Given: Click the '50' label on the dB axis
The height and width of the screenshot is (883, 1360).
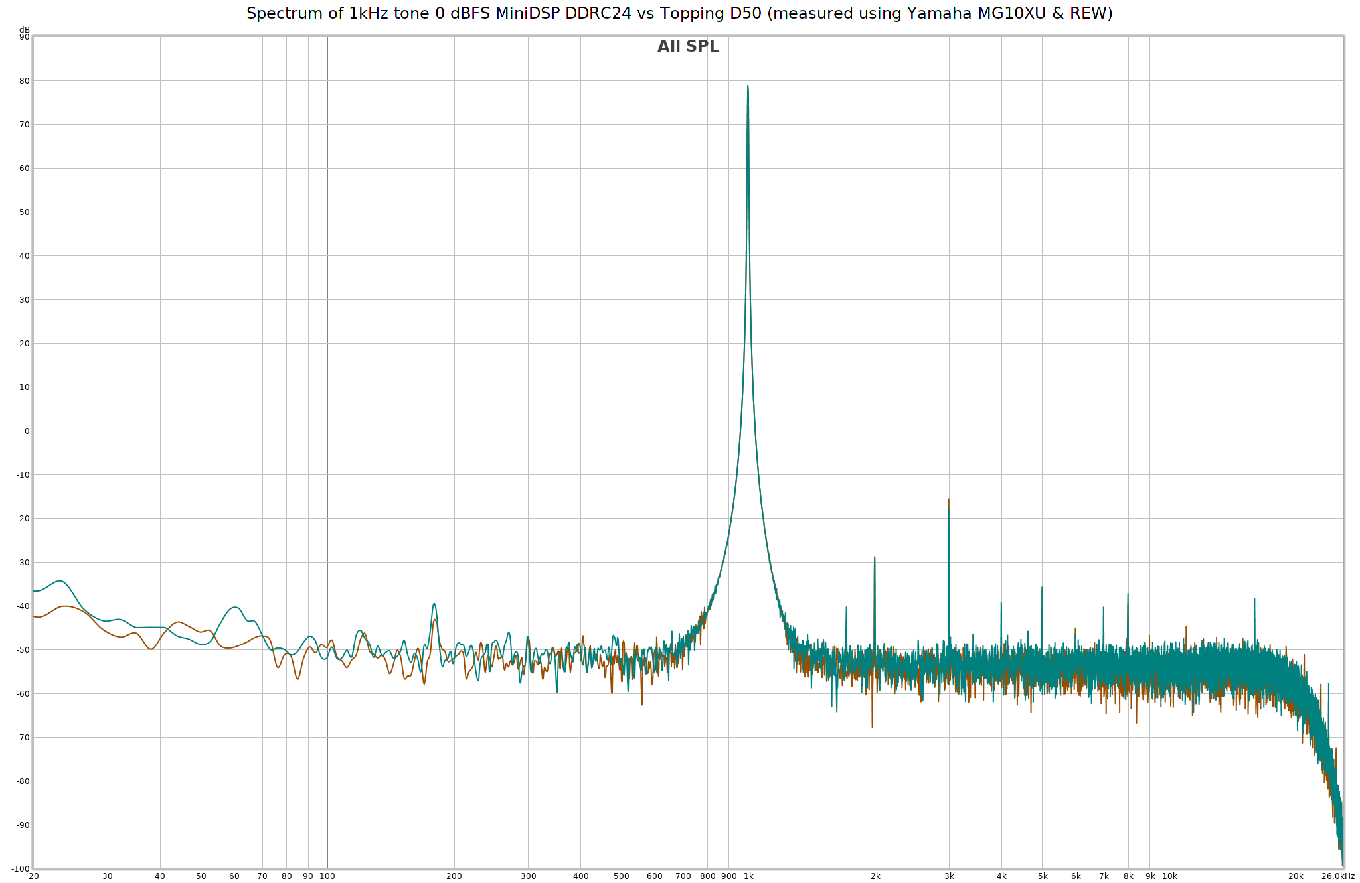Looking at the screenshot, I should [x=25, y=212].
